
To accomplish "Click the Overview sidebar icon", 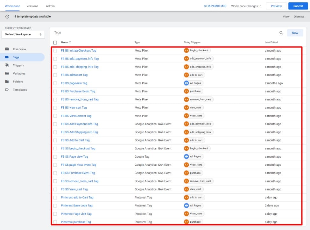I will (x=7, y=49).
